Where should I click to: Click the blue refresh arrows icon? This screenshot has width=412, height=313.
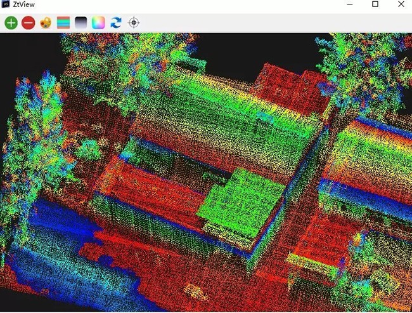click(115, 23)
